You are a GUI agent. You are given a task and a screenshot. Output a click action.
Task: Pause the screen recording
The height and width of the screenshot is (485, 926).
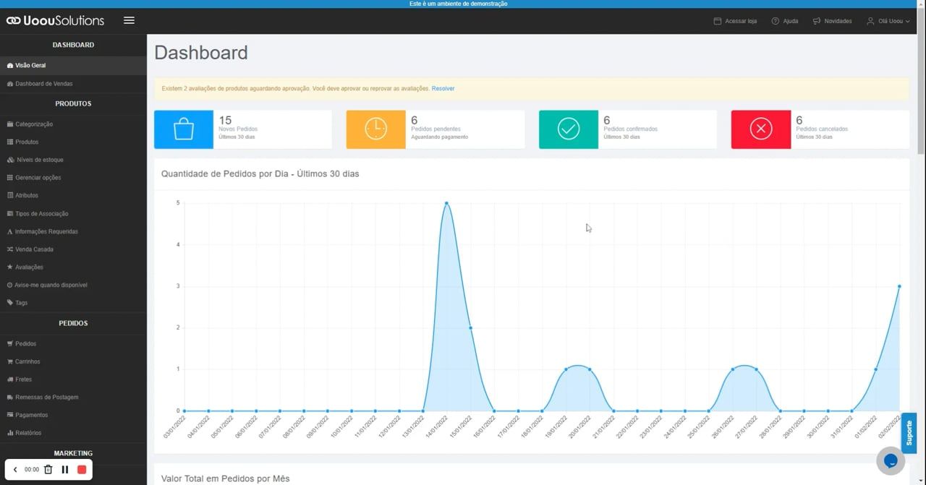point(65,470)
